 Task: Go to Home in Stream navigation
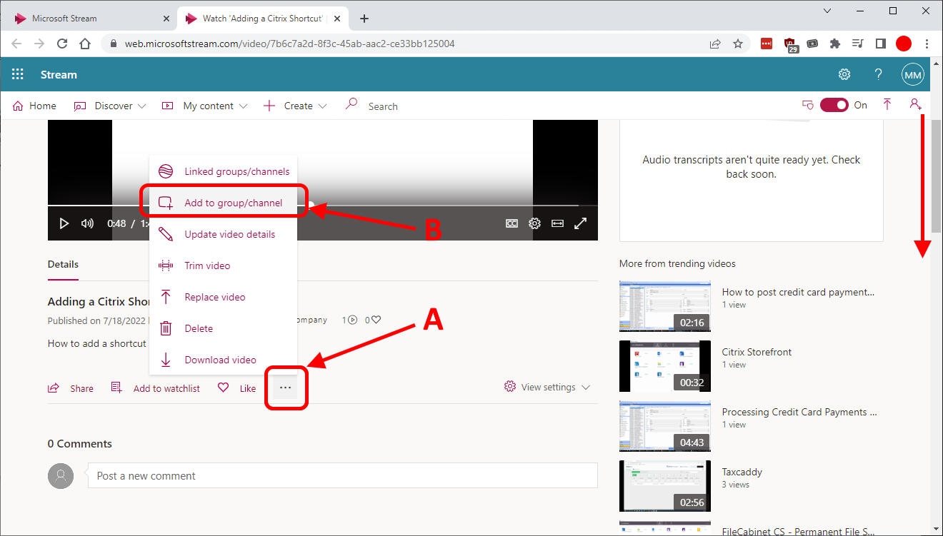coord(34,106)
